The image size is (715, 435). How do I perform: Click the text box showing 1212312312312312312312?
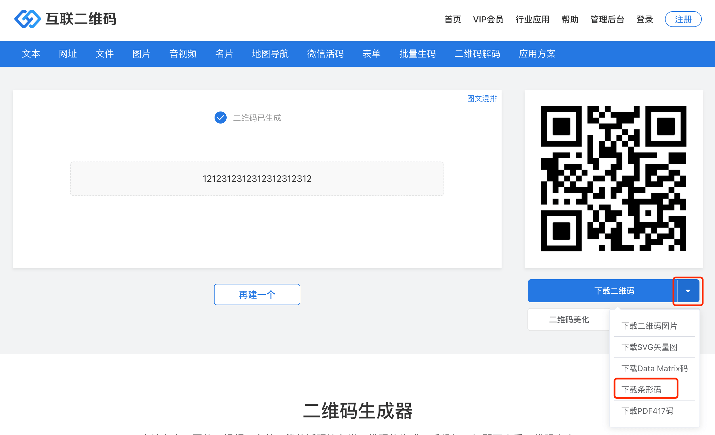257,179
